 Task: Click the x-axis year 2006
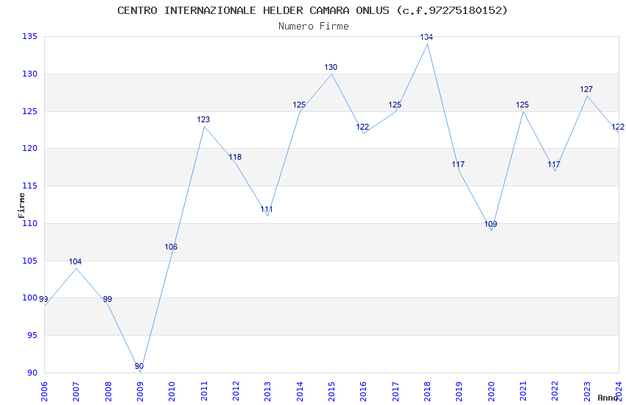(x=44, y=392)
